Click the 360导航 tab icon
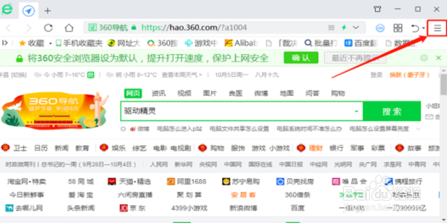 click(29, 11)
